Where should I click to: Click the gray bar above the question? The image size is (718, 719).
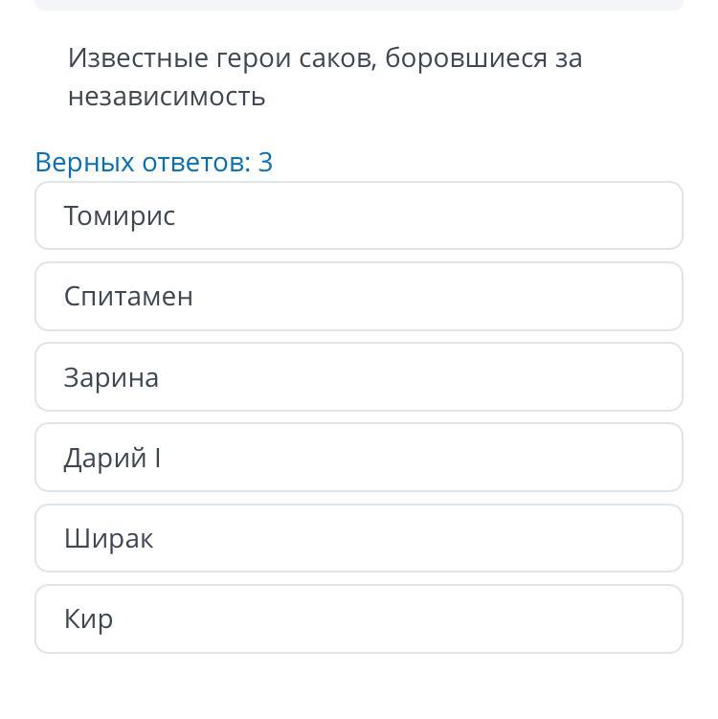click(358, 5)
